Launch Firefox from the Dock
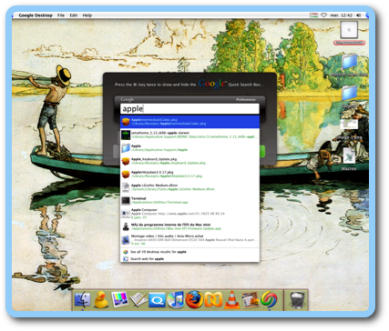 coord(194,299)
